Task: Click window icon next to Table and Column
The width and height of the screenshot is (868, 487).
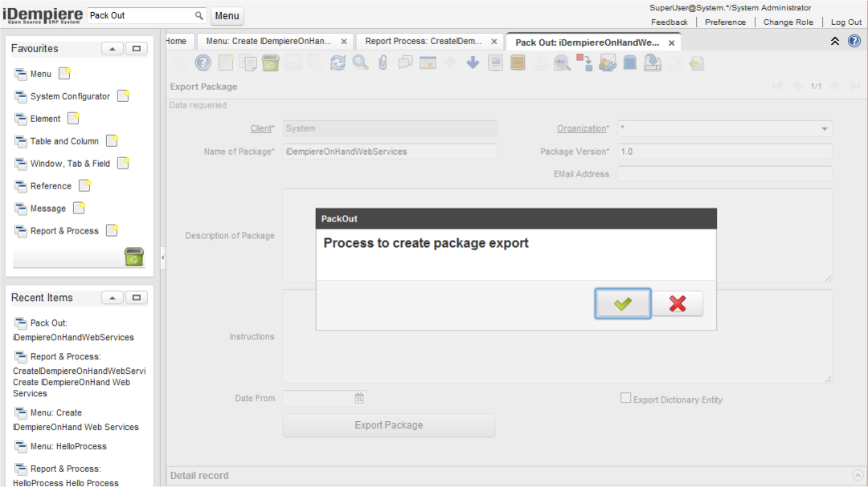Action: tap(21, 141)
